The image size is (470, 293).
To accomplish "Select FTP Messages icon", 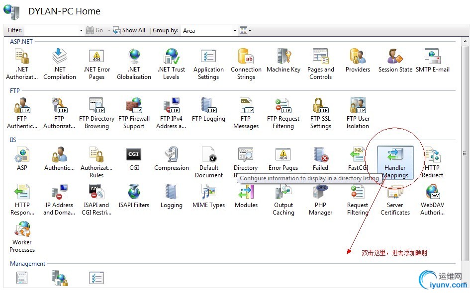I will coord(246,113).
